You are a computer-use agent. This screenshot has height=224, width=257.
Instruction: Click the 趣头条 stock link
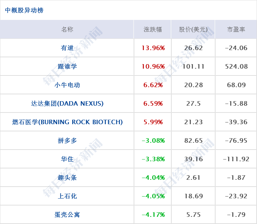(x=67, y=178)
